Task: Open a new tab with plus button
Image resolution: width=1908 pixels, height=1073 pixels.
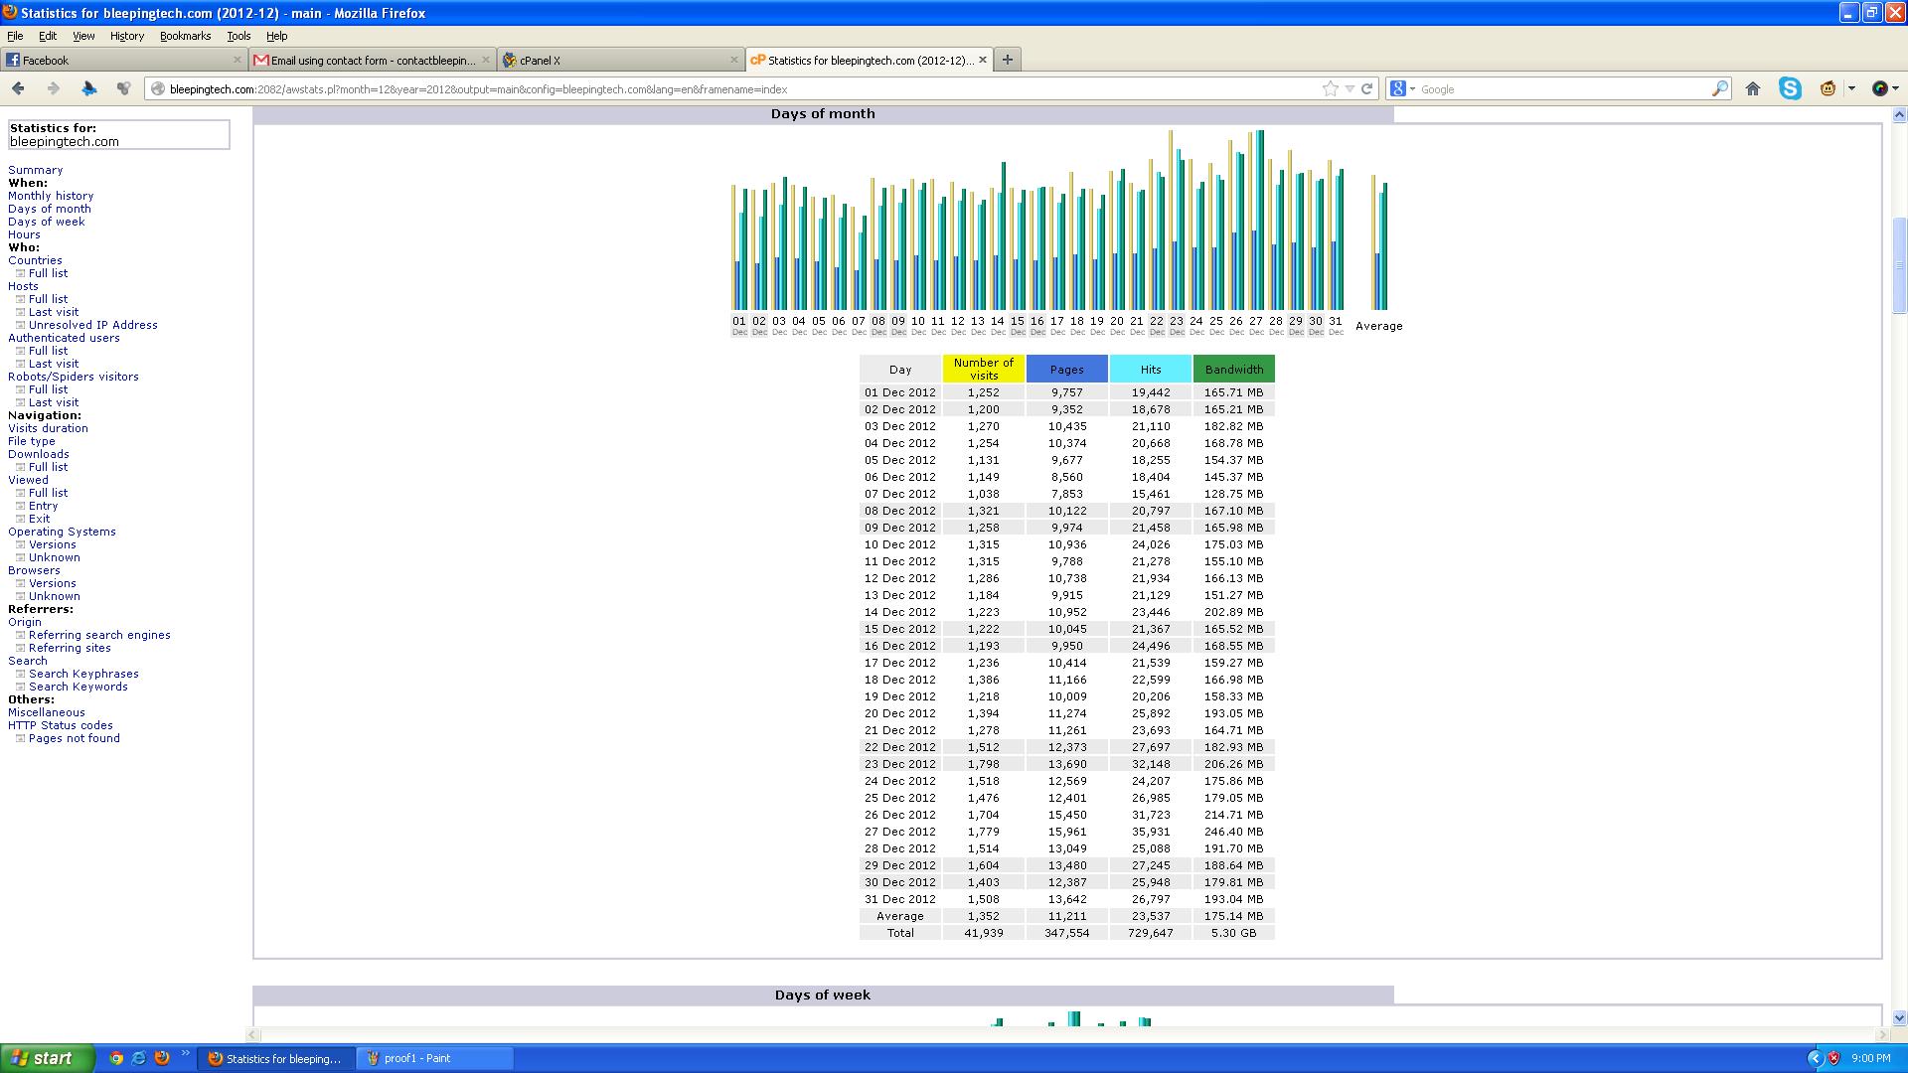Action: (1007, 60)
